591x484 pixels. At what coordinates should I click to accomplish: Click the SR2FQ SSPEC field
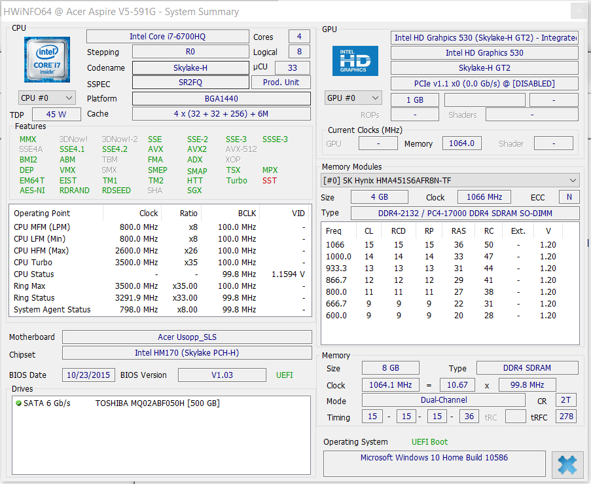pyautogui.click(x=190, y=83)
